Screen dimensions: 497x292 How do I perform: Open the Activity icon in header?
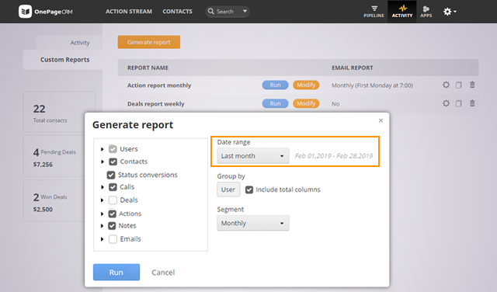(402, 12)
